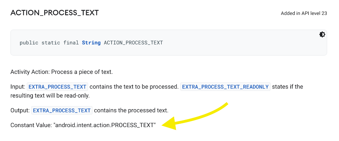Screen dimensions: 339x141
Task: Click the "final" keyword in the code
Action: (x=71, y=43)
